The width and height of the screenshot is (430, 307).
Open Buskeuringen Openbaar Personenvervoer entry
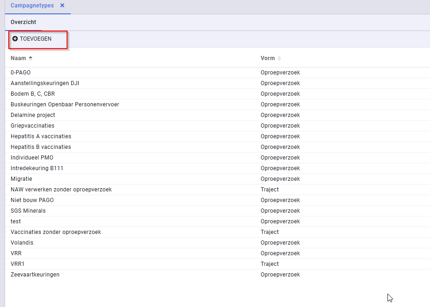(x=217, y=104)
